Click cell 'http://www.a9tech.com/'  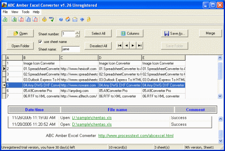click(x=79, y=96)
